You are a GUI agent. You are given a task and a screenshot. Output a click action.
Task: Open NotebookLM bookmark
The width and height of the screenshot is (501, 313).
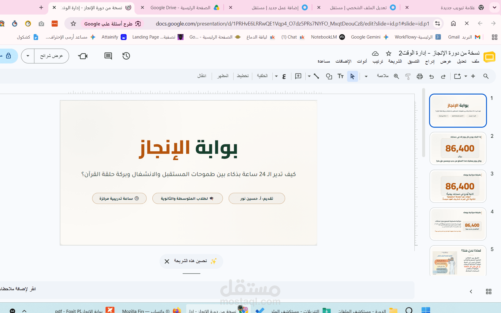pyautogui.click(x=328, y=37)
